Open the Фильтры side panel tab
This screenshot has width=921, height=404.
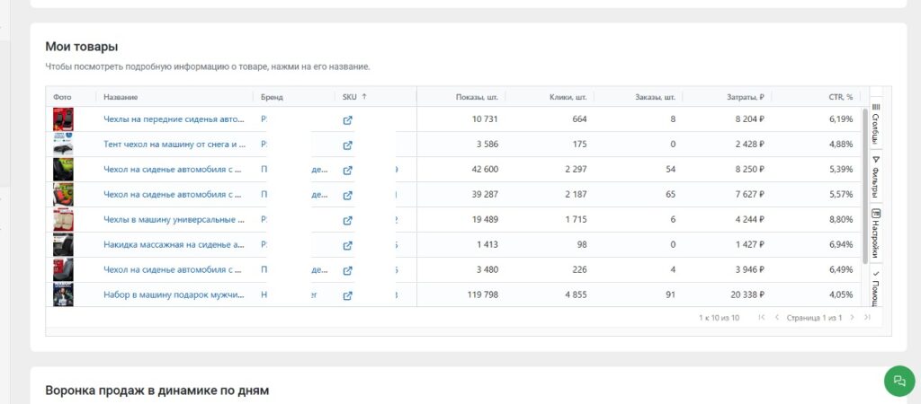point(876,177)
